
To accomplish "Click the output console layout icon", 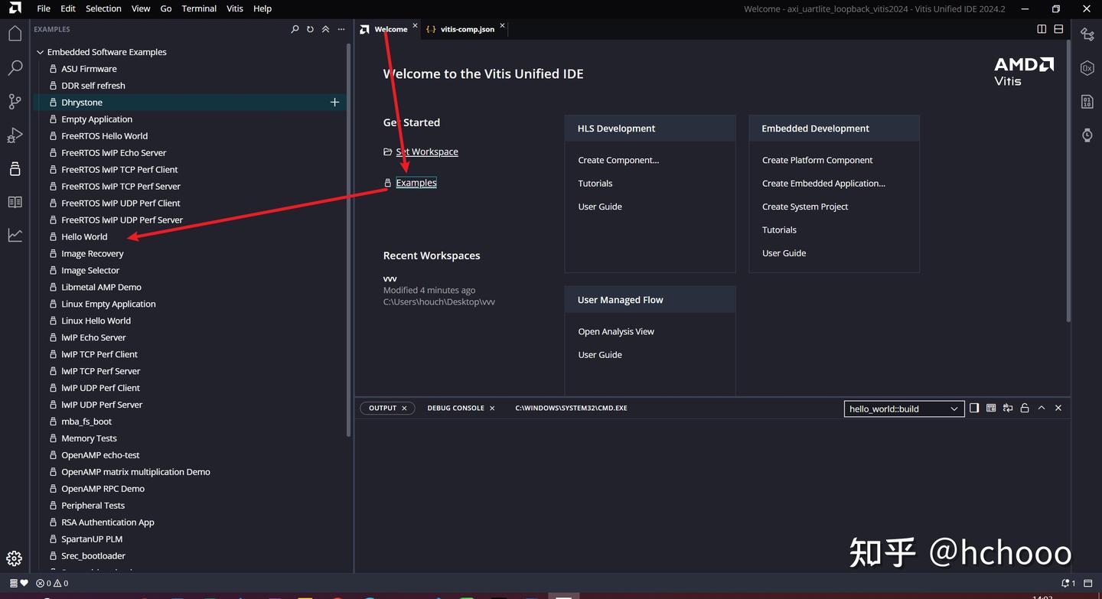I will 991,408.
